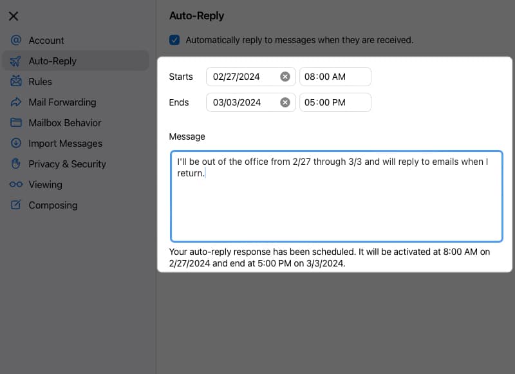Click the Mail Forwarding arrow icon

(x=15, y=102)
